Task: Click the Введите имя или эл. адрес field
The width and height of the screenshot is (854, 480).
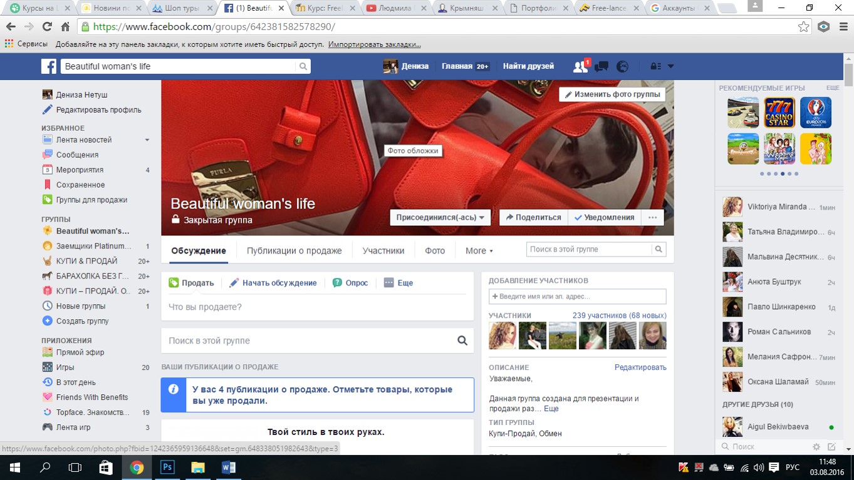Action: pyautogui.click(x=577, y=297)
